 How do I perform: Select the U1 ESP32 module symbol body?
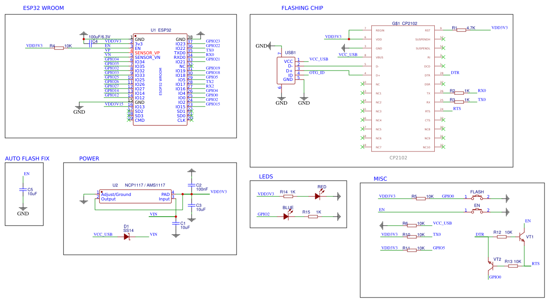[x=160, y=80]
